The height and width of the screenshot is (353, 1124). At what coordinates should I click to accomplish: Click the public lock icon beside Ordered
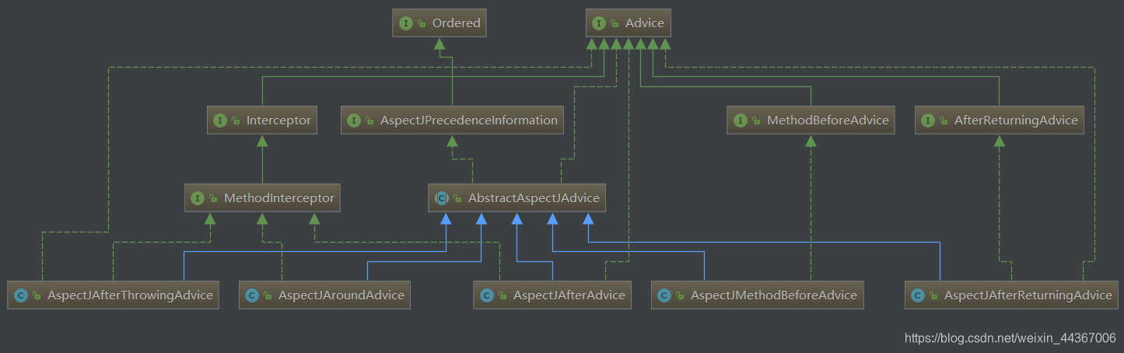coord(422,24)
